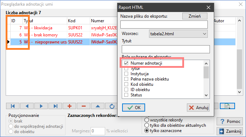
Task: Click annotation table scrollbar up arrow
Action: click(239, 20)
